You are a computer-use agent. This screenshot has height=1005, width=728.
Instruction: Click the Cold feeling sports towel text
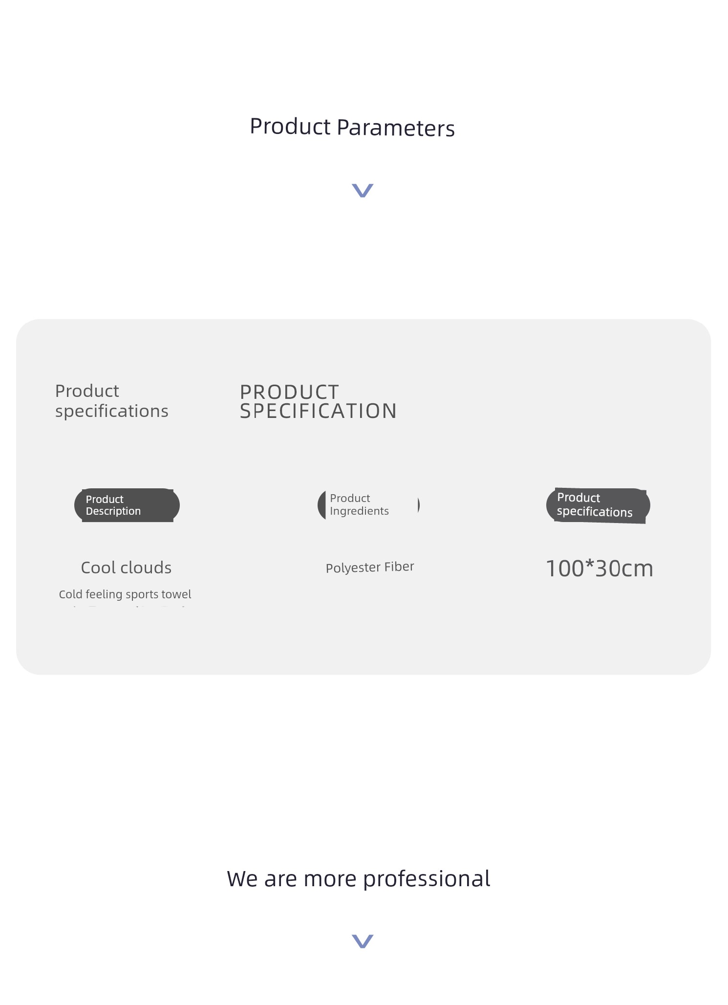[x=125, y=594]
